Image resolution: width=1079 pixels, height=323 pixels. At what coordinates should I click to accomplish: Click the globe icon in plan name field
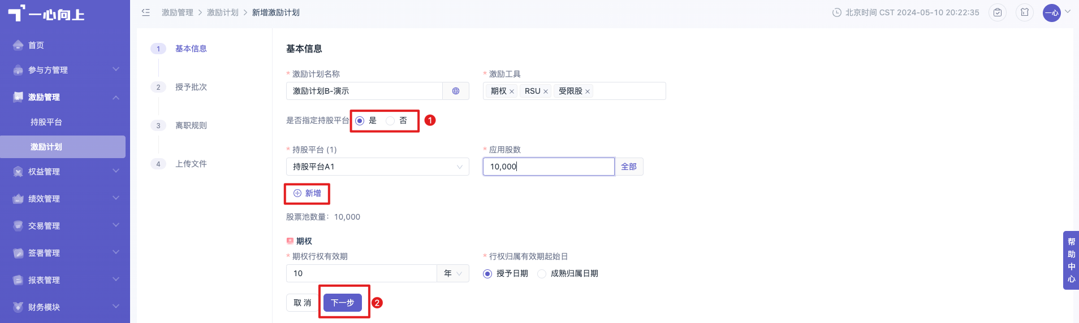pyautogui.click(x=456, y=91)
